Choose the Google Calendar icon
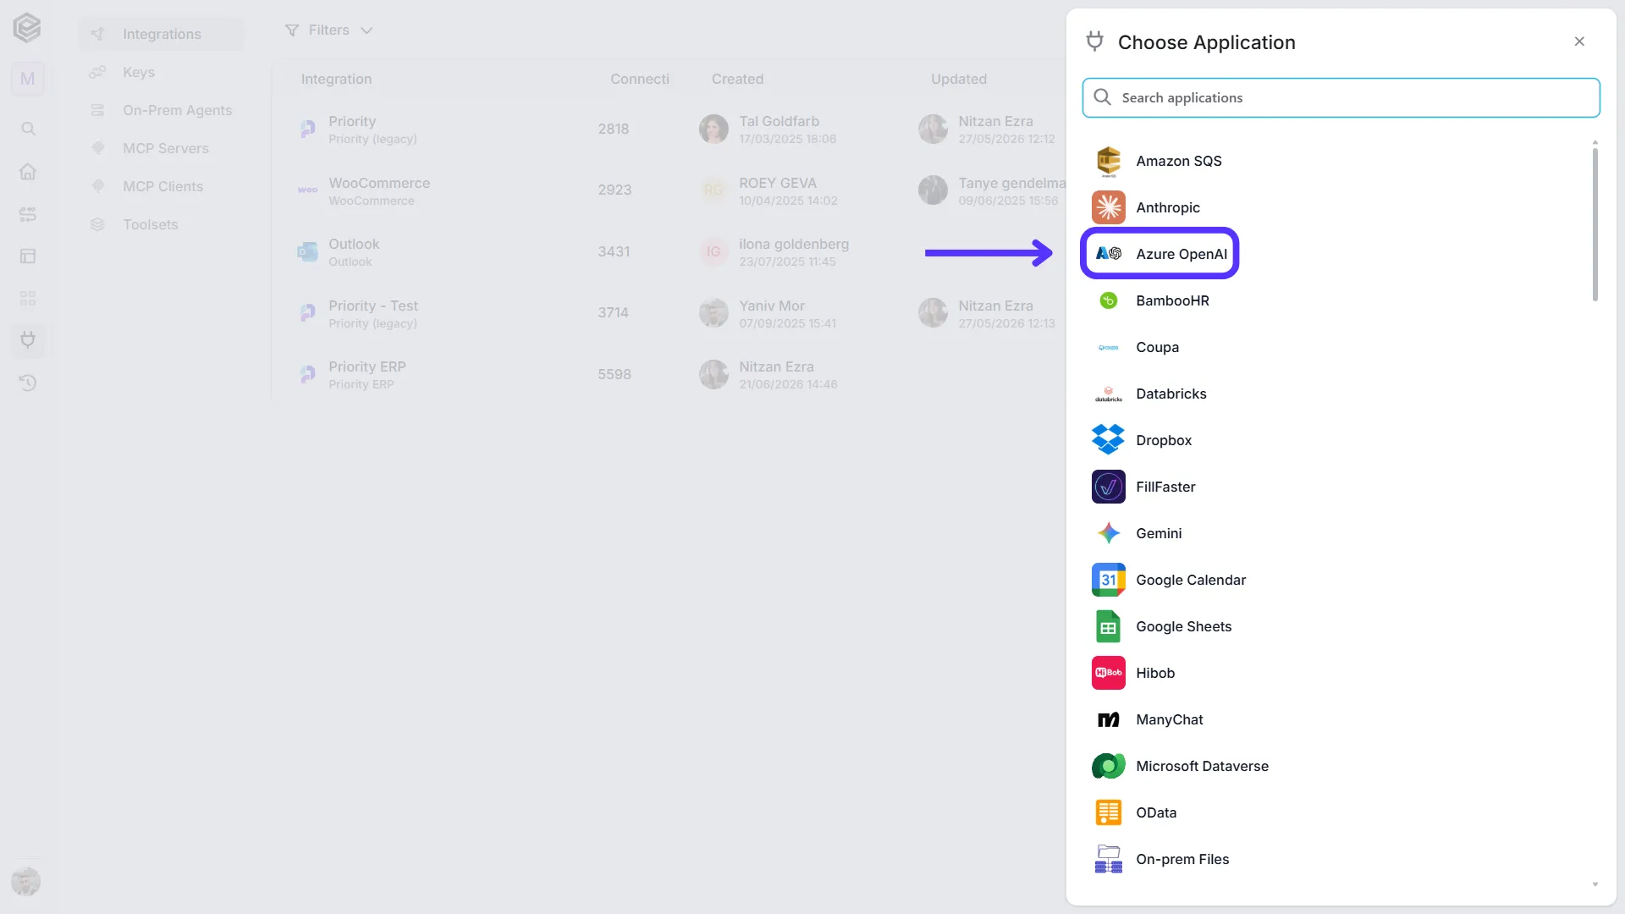 coord(1108,580)
